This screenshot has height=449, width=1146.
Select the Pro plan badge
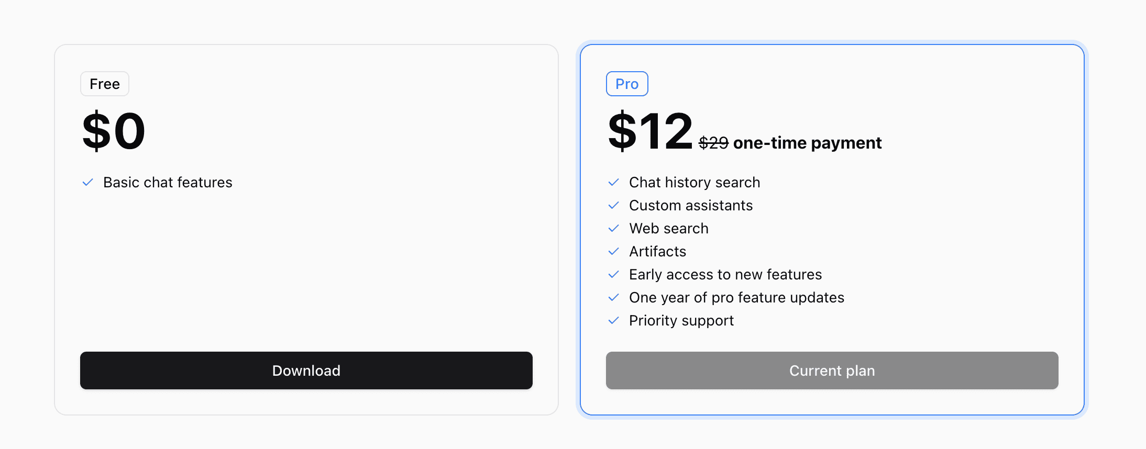pyautogui.click(x=627, y=84)
